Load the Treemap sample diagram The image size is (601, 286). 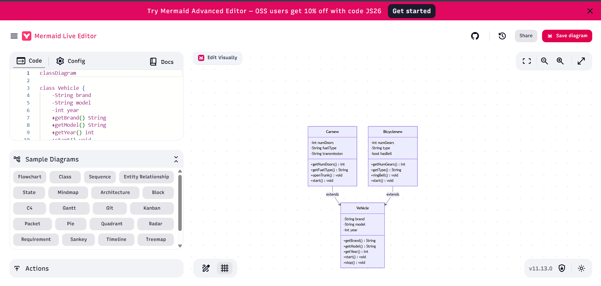click(156, 240)
